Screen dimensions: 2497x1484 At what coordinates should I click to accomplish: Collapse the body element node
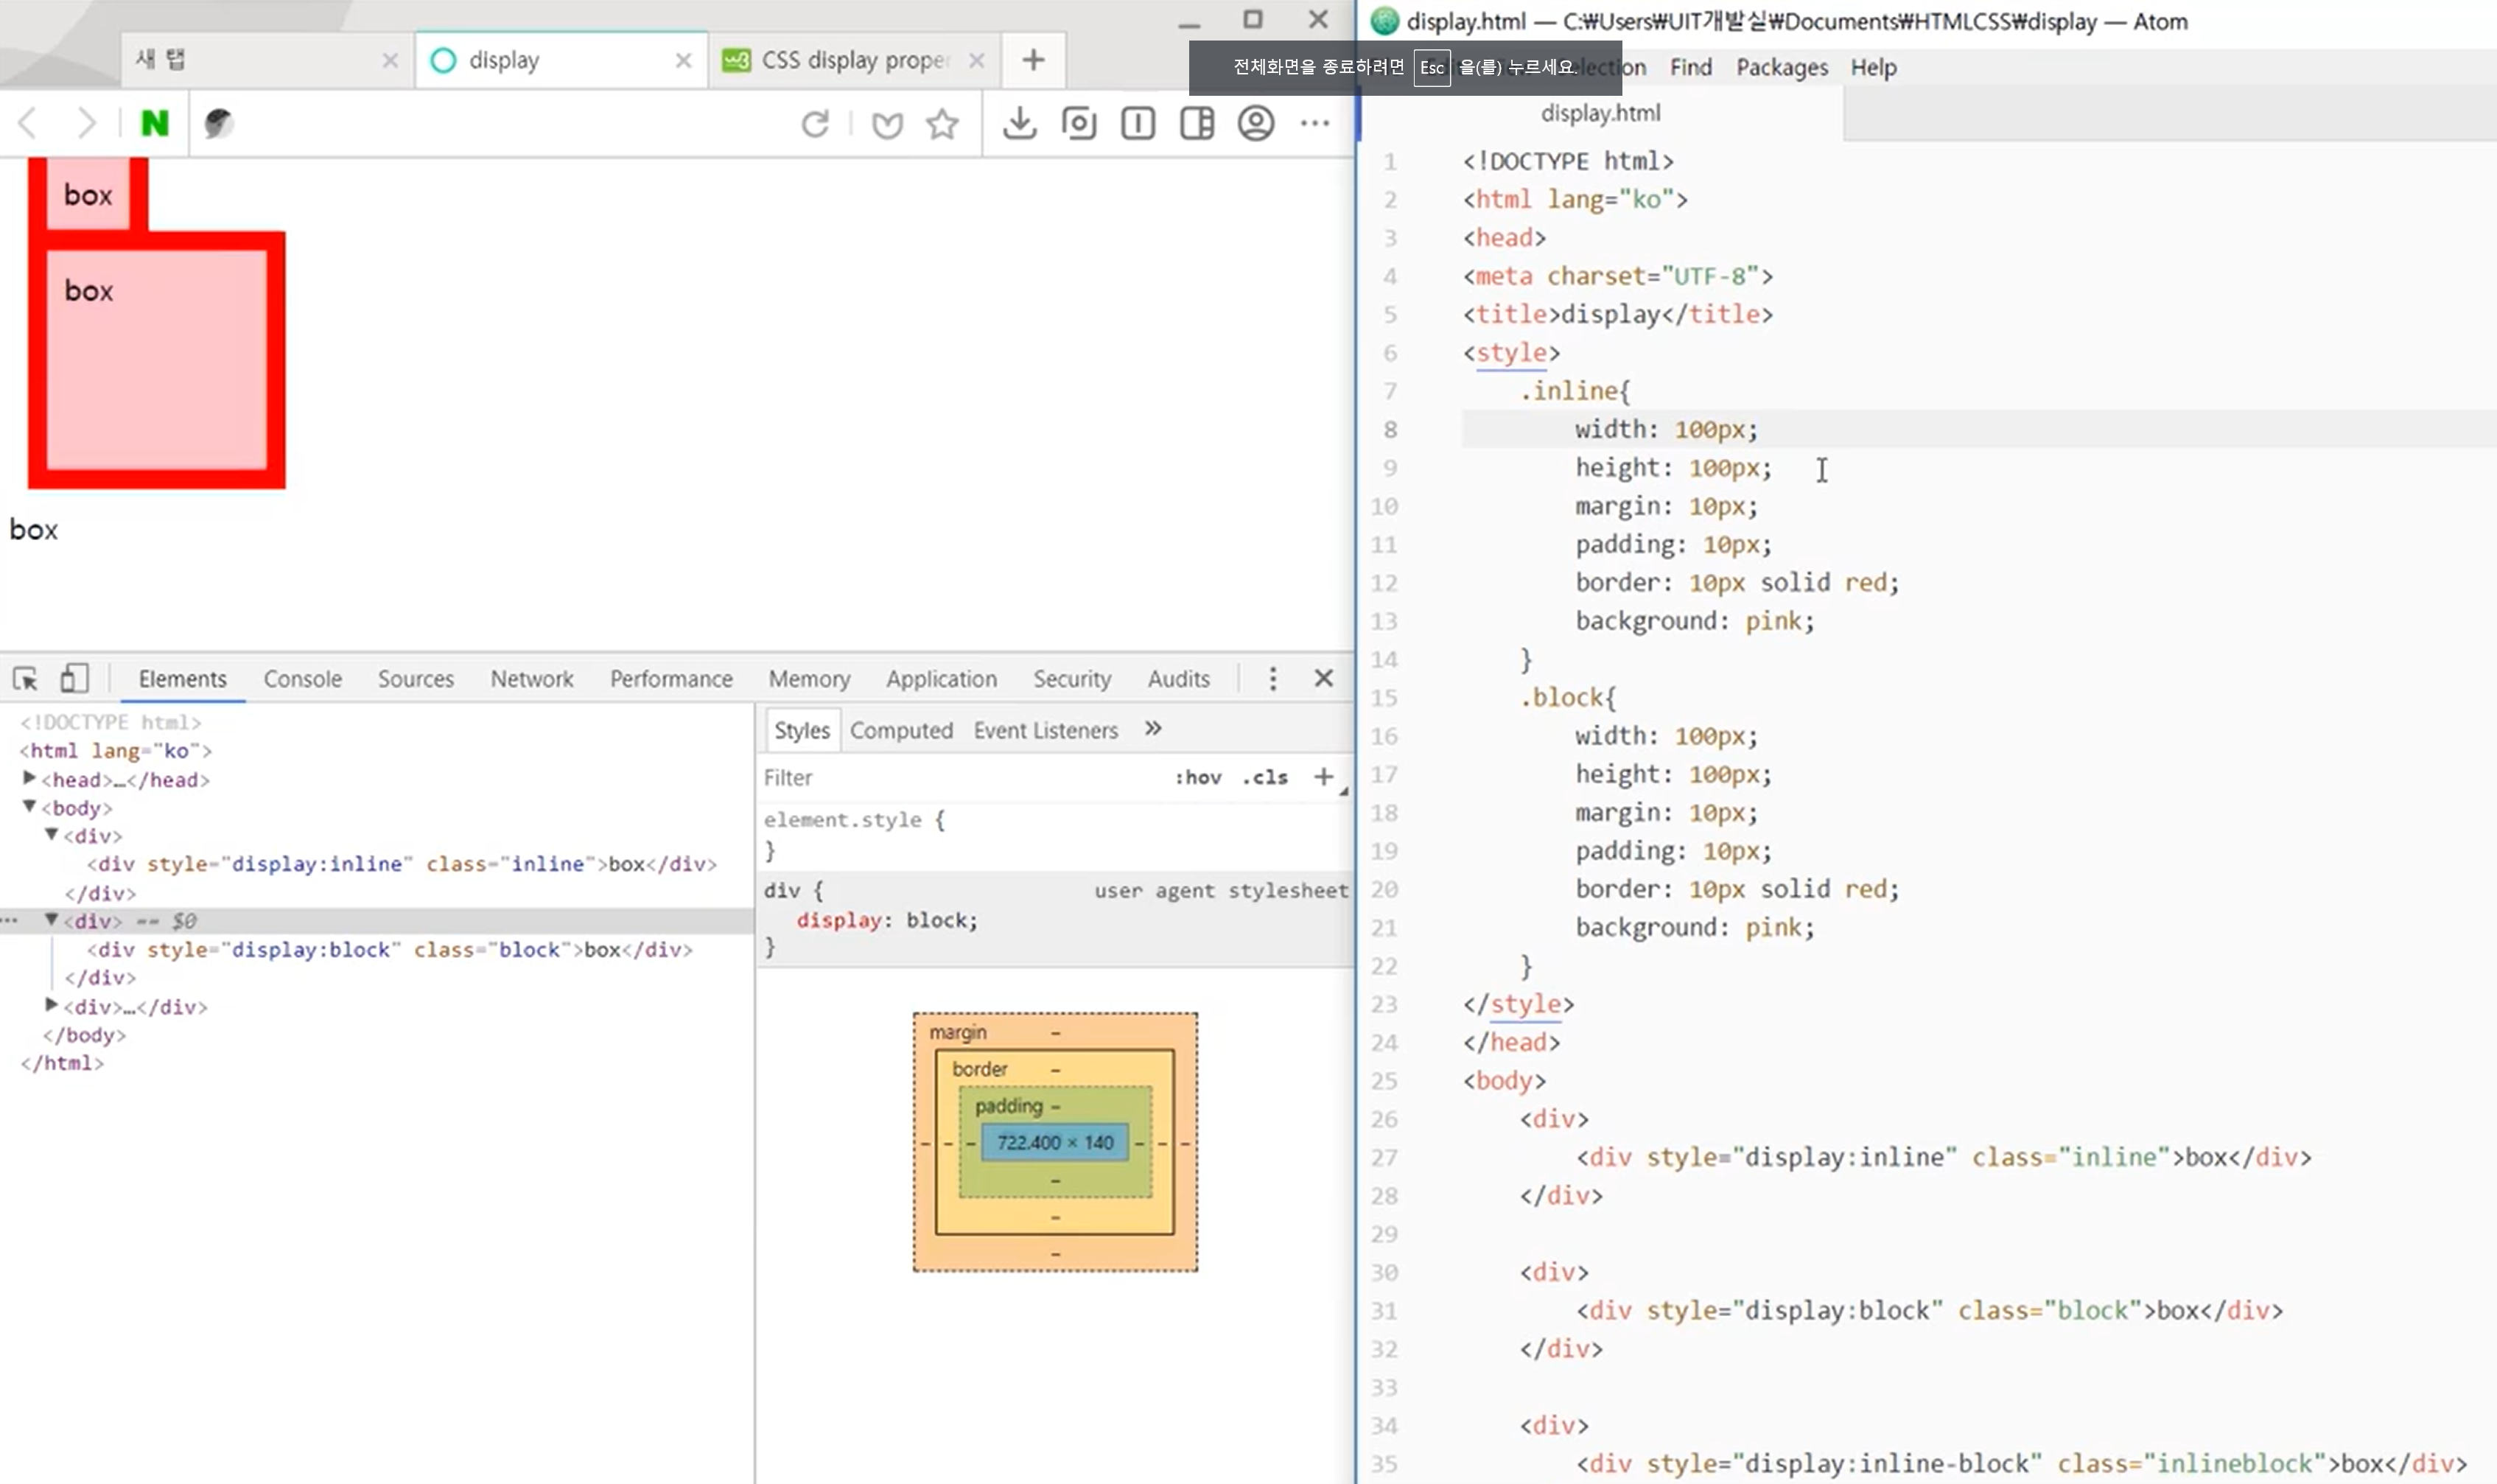[x=29, y=807]
